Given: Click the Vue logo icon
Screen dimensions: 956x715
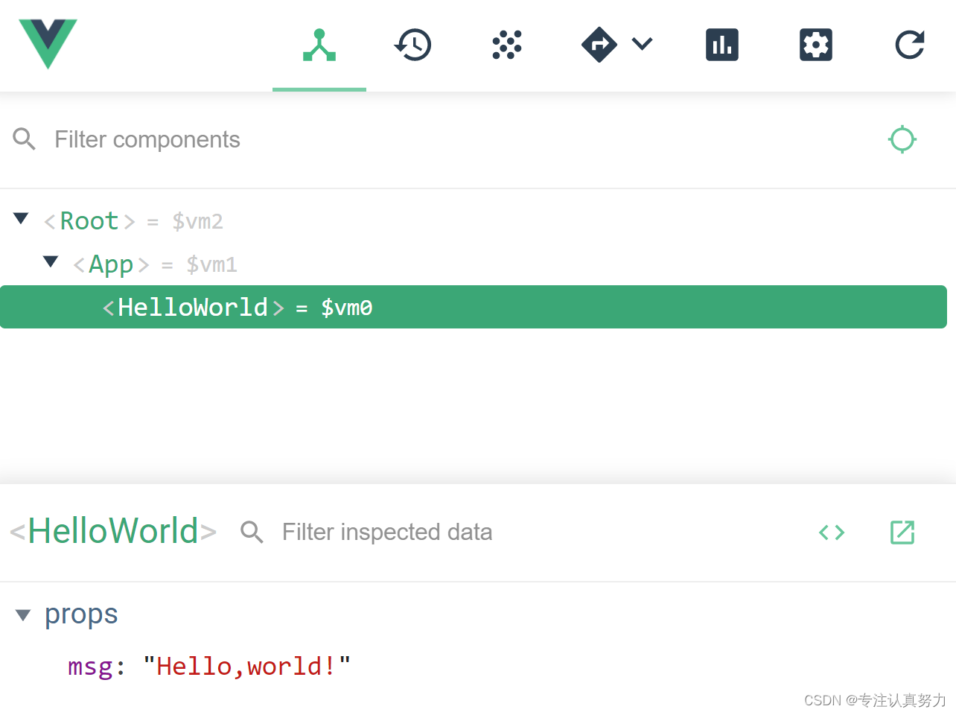Looking at the screenshot, I should coord(48,44).
